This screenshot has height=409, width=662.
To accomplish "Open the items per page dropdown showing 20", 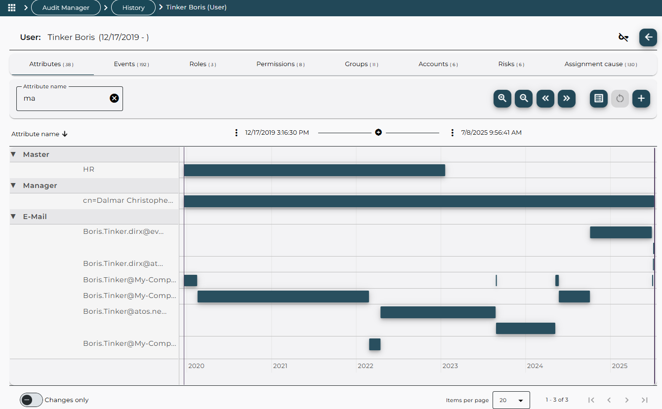I will [511, 400].
